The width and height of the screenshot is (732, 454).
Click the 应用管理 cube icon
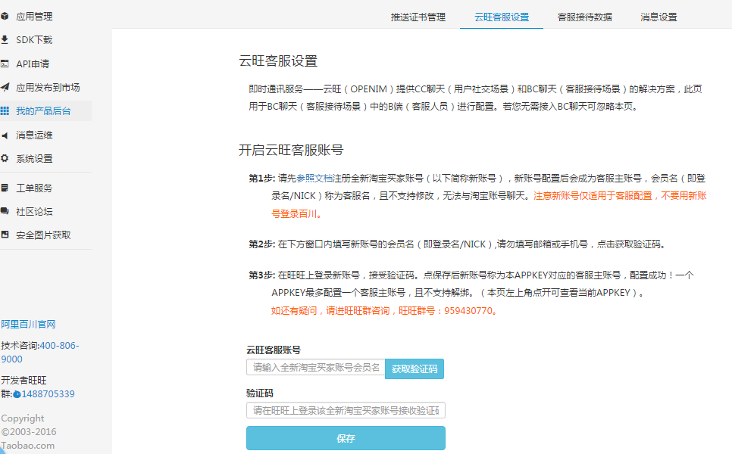pyautogui.click(x=5, y=17)
